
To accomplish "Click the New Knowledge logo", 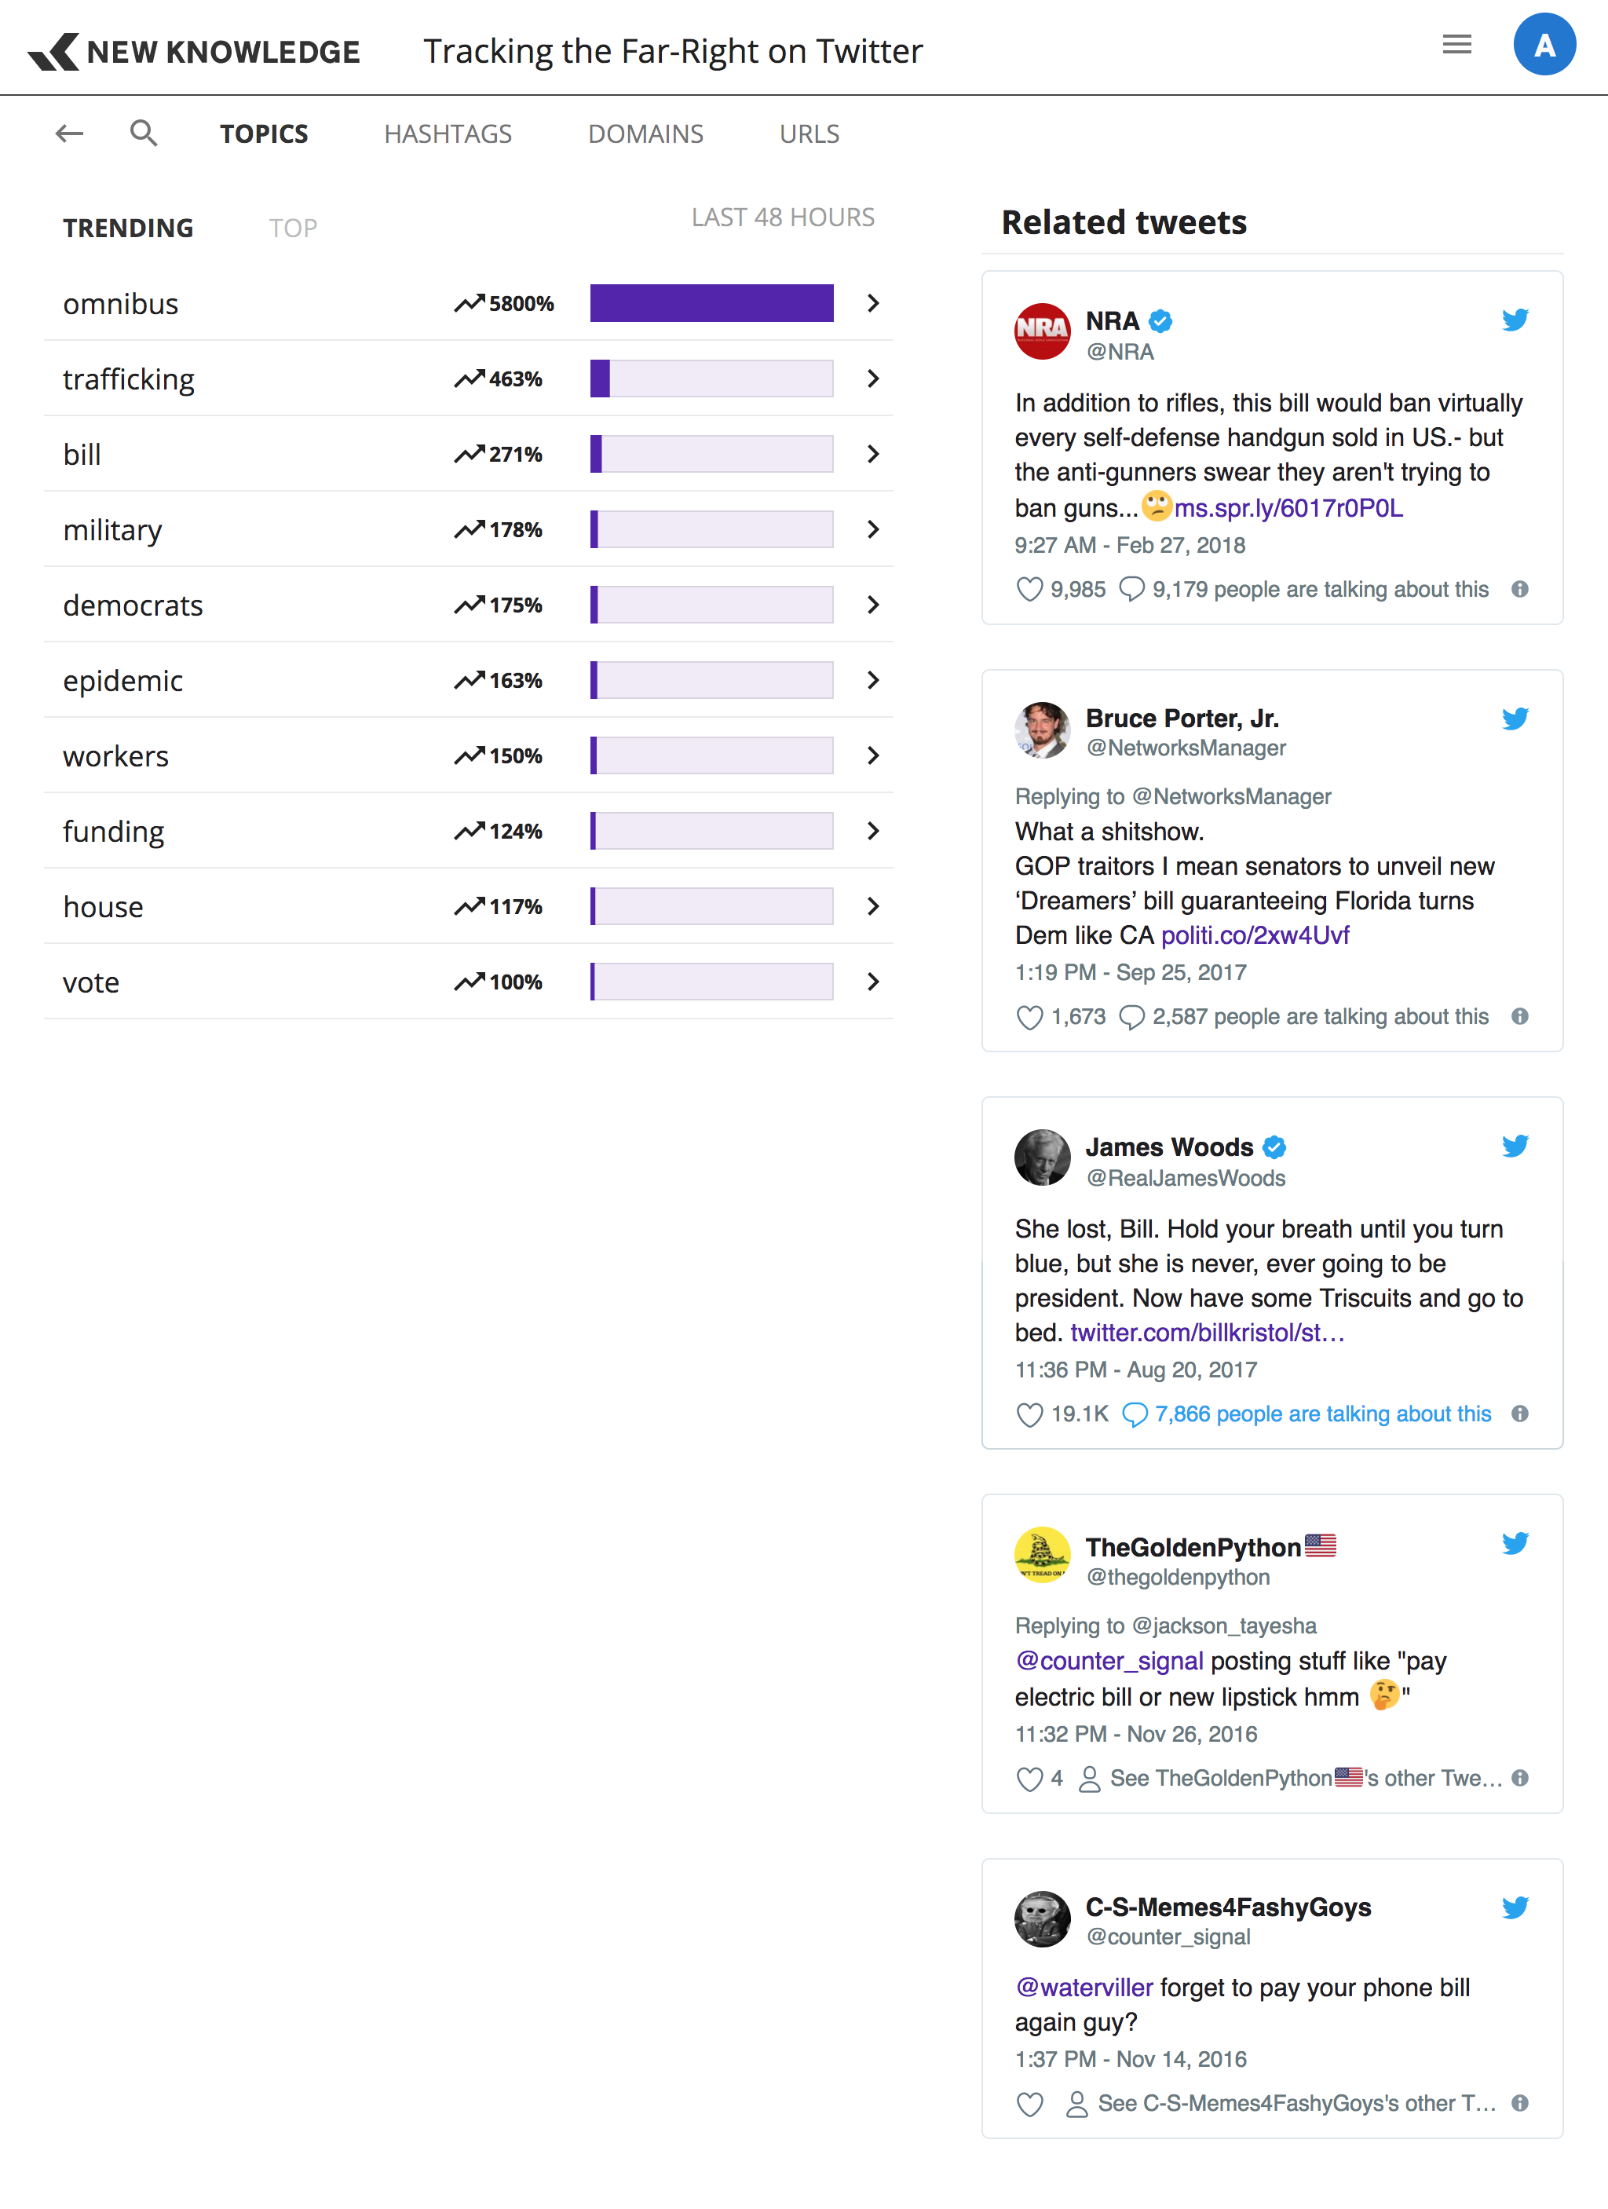I will click(x=195, y=50).
